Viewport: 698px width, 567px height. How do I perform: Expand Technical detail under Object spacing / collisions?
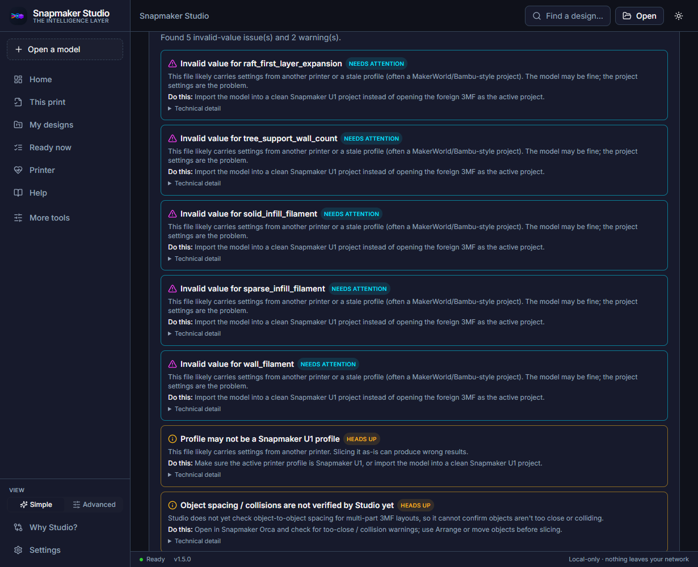tap(195, 541)
